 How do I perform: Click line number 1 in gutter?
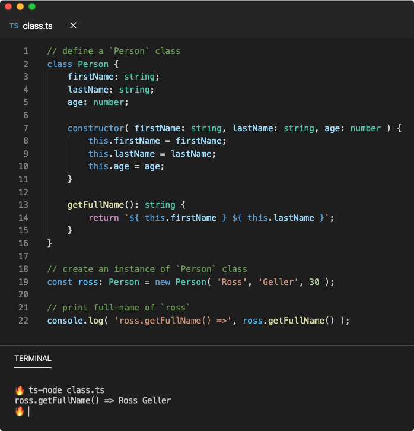(x=26, y=51)
